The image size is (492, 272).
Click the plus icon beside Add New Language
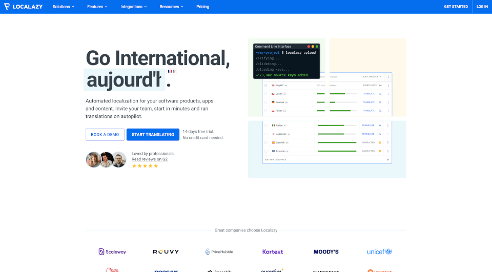pos(388,160)
